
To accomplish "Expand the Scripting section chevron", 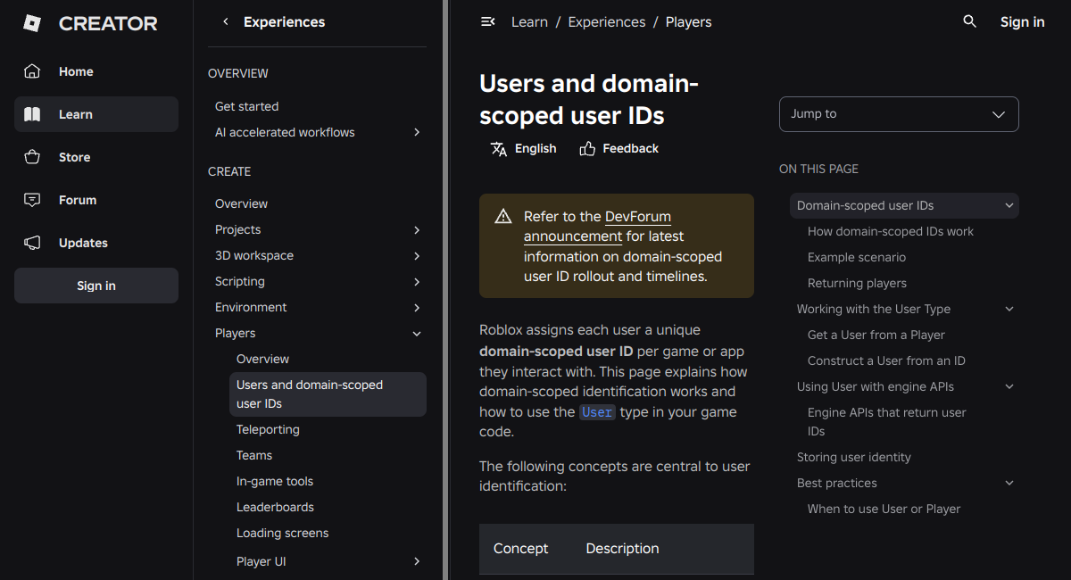I will (417, 281).
